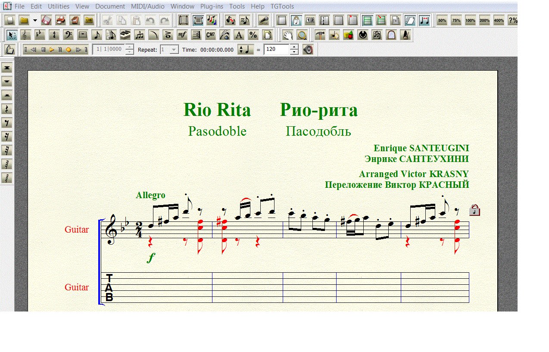549x352 pixels.
Task: Select the Repeat tool
Action: pos(196,35)
